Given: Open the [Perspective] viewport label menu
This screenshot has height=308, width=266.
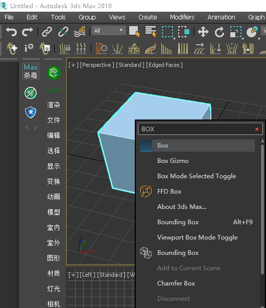Looking at the screenshot, I should click(x=97, y=65).
